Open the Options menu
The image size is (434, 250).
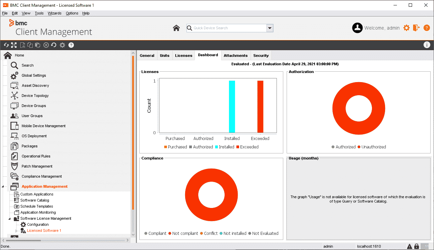click(72, 13)
